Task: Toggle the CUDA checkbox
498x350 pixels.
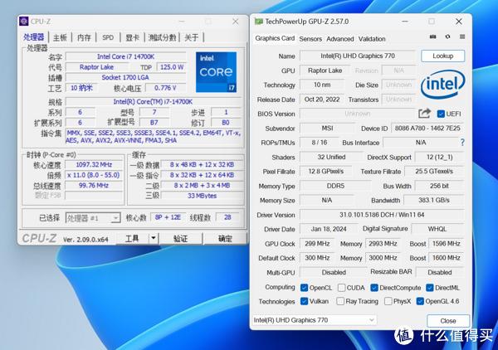Action: tap(341, 288)
